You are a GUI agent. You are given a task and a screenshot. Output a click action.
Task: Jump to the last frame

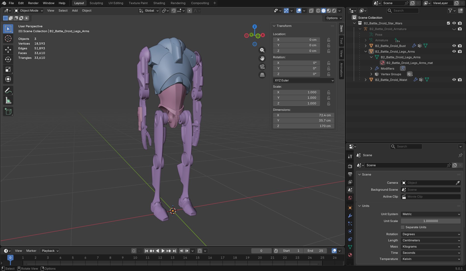(174, 251)
